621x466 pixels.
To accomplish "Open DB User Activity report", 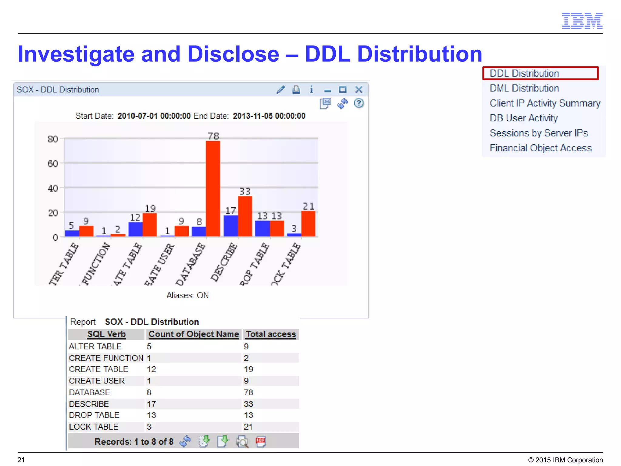I will pos(524,118).
